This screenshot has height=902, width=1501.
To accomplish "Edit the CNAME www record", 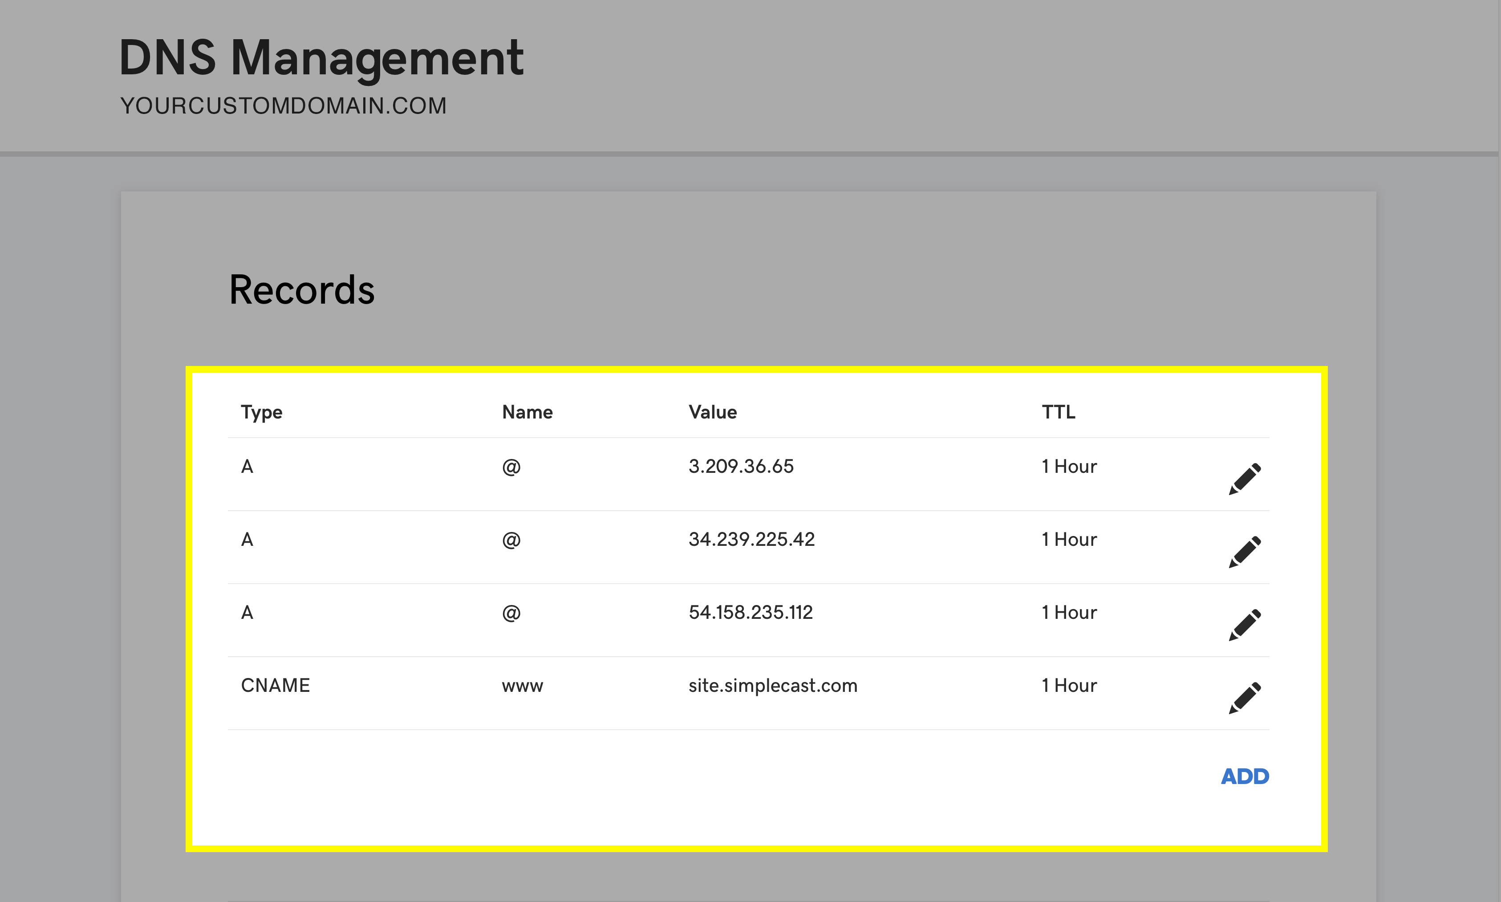I will click(1245, 698).
